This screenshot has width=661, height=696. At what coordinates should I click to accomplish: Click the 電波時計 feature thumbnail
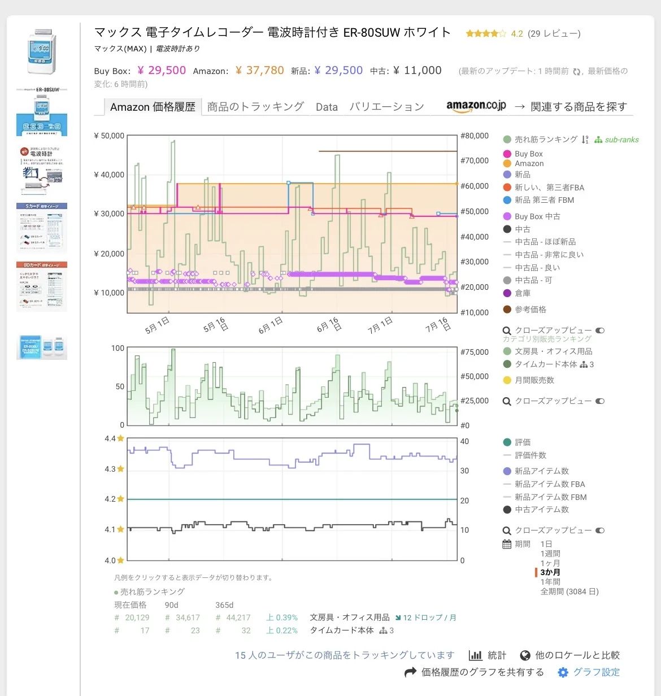[x=42, y=169]
